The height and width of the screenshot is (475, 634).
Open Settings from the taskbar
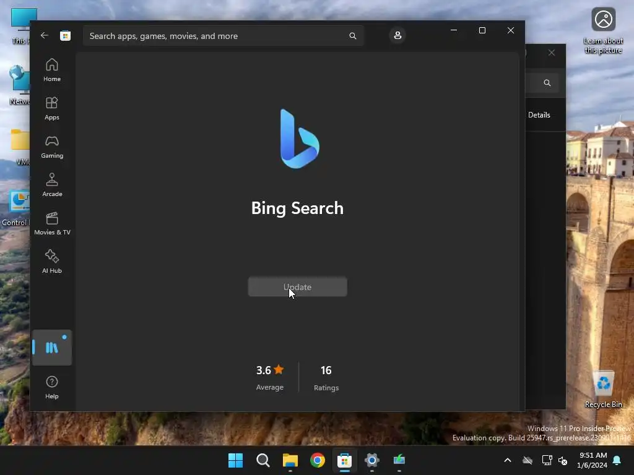pos(372,460)
